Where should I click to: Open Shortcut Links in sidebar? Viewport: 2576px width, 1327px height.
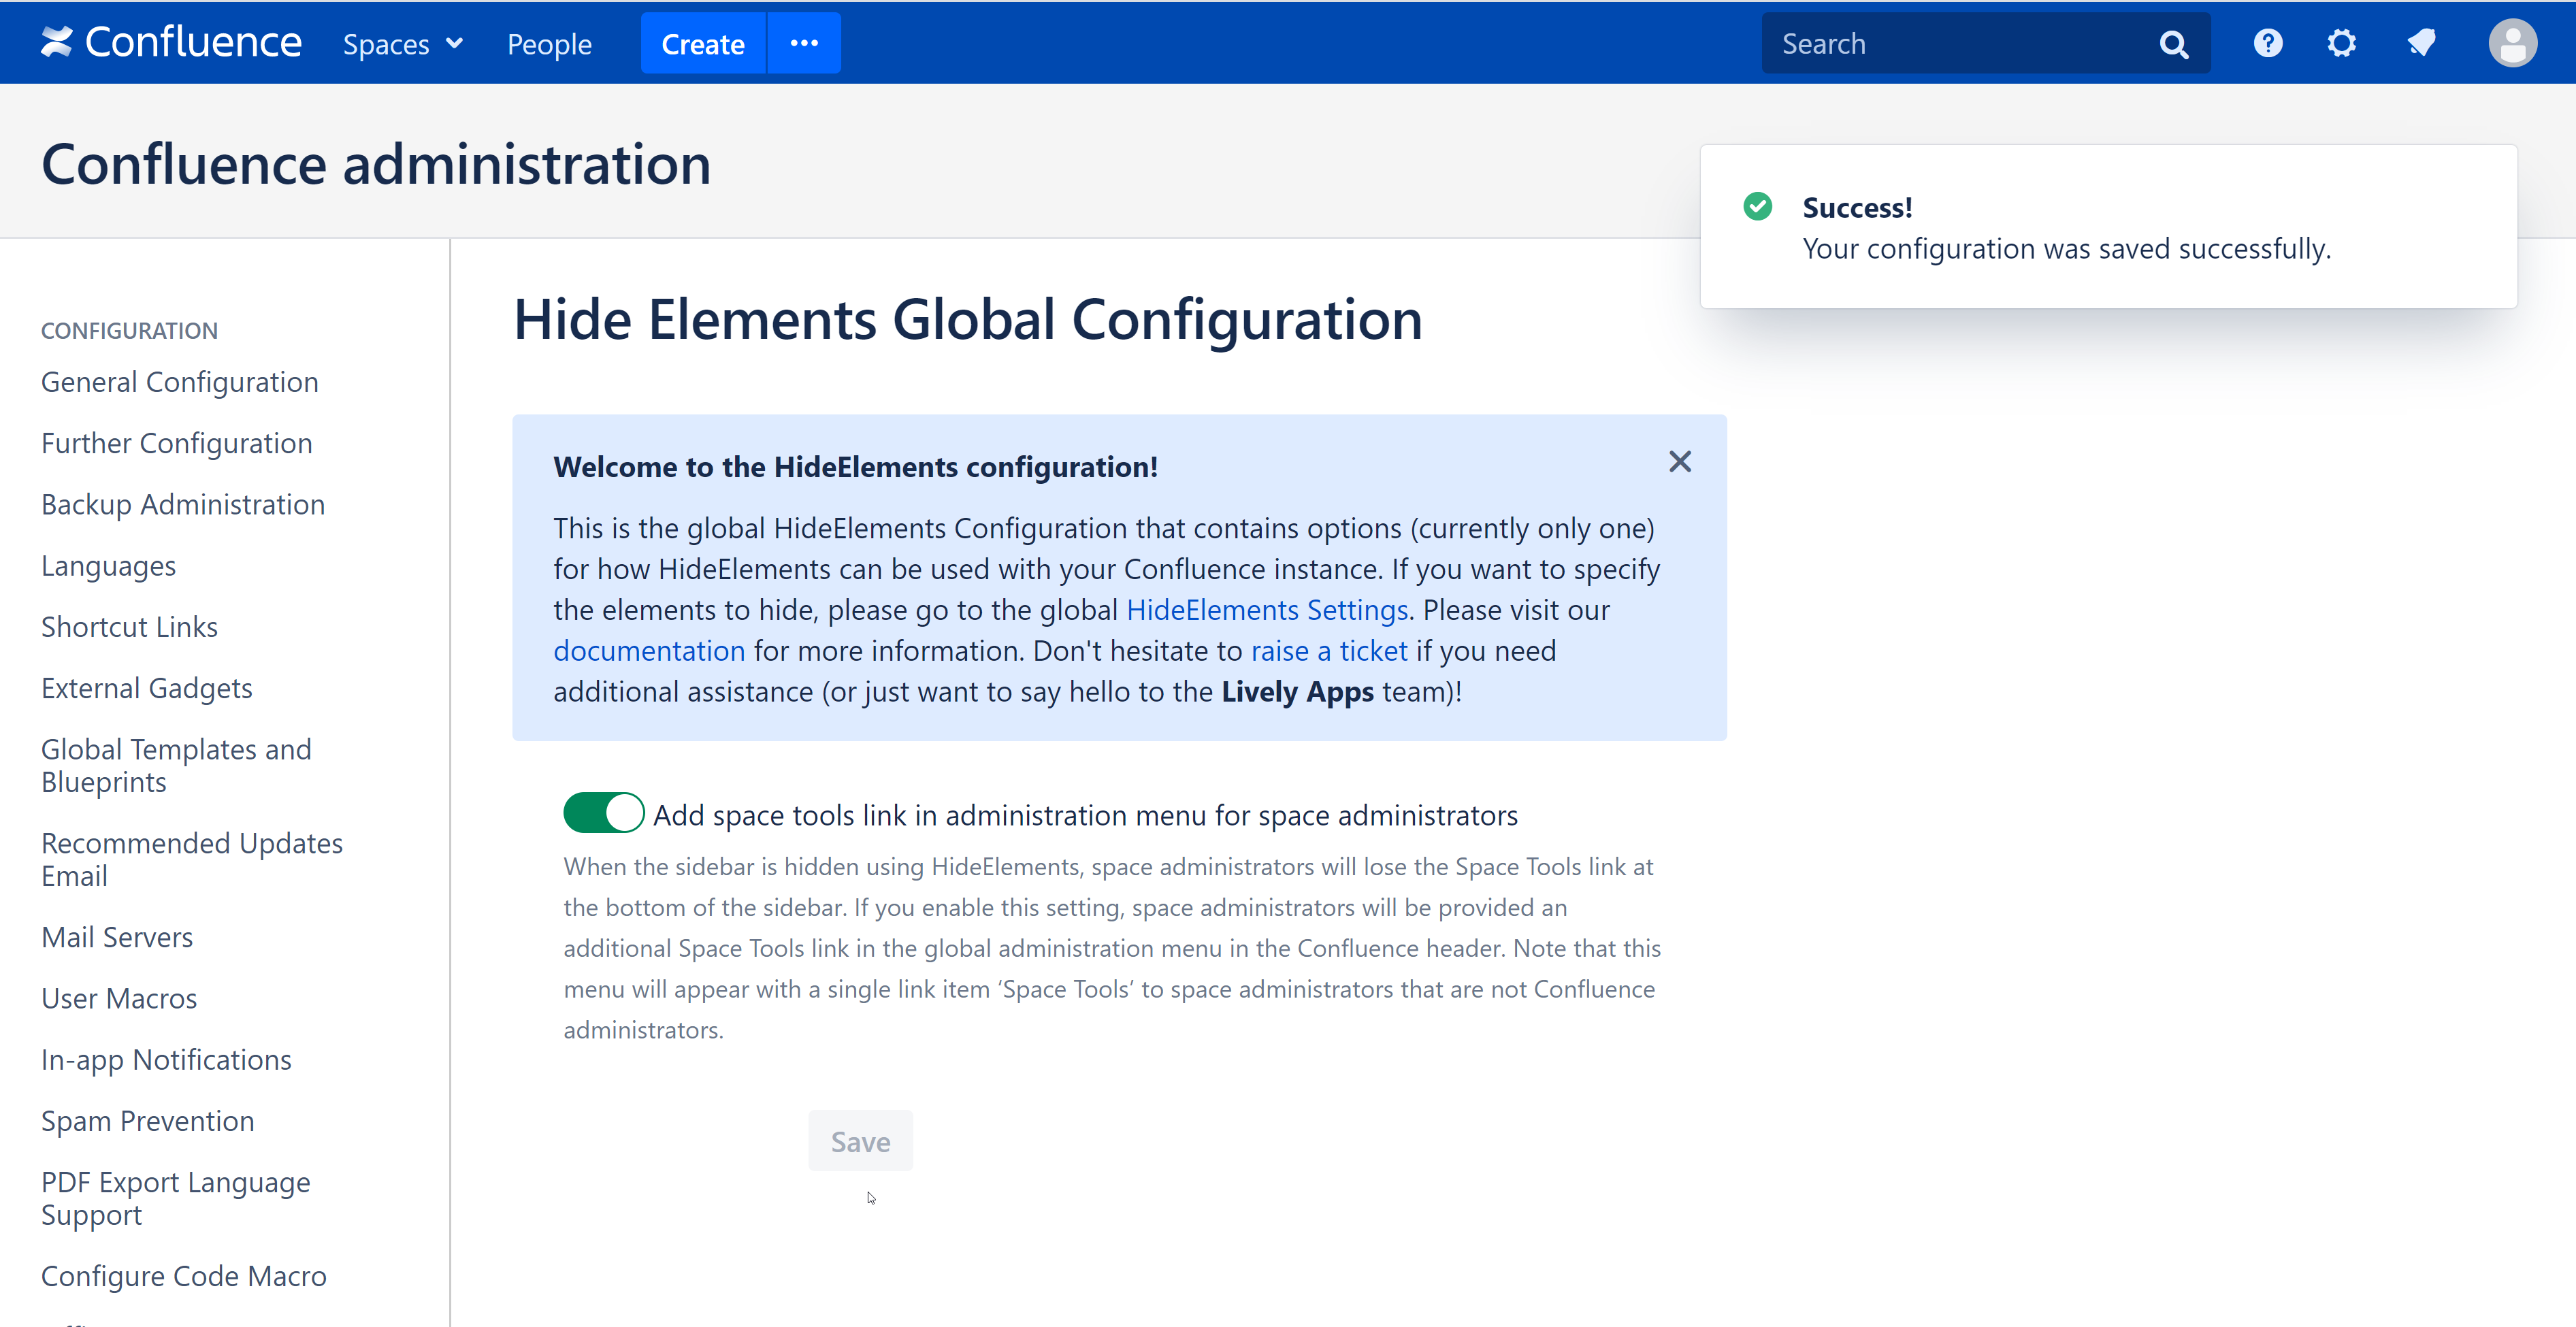(129, 627)
